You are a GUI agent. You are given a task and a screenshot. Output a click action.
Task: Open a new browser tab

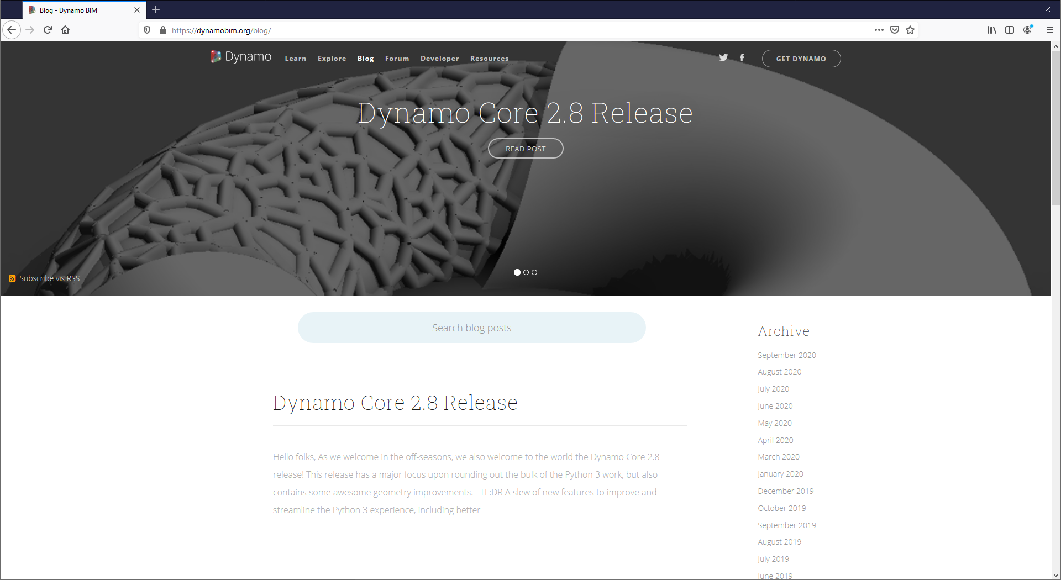[156, 10]
